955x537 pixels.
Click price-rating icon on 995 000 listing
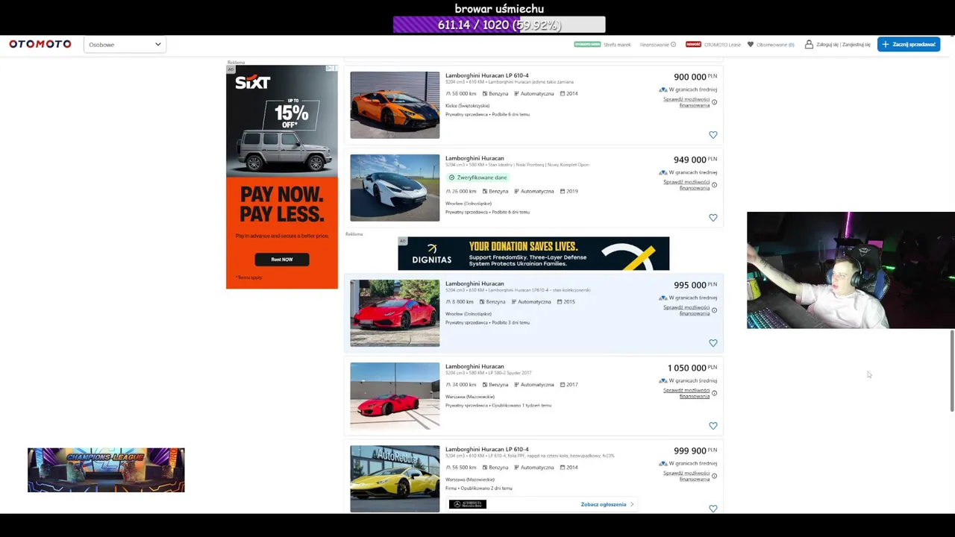(x=663, y=298)
